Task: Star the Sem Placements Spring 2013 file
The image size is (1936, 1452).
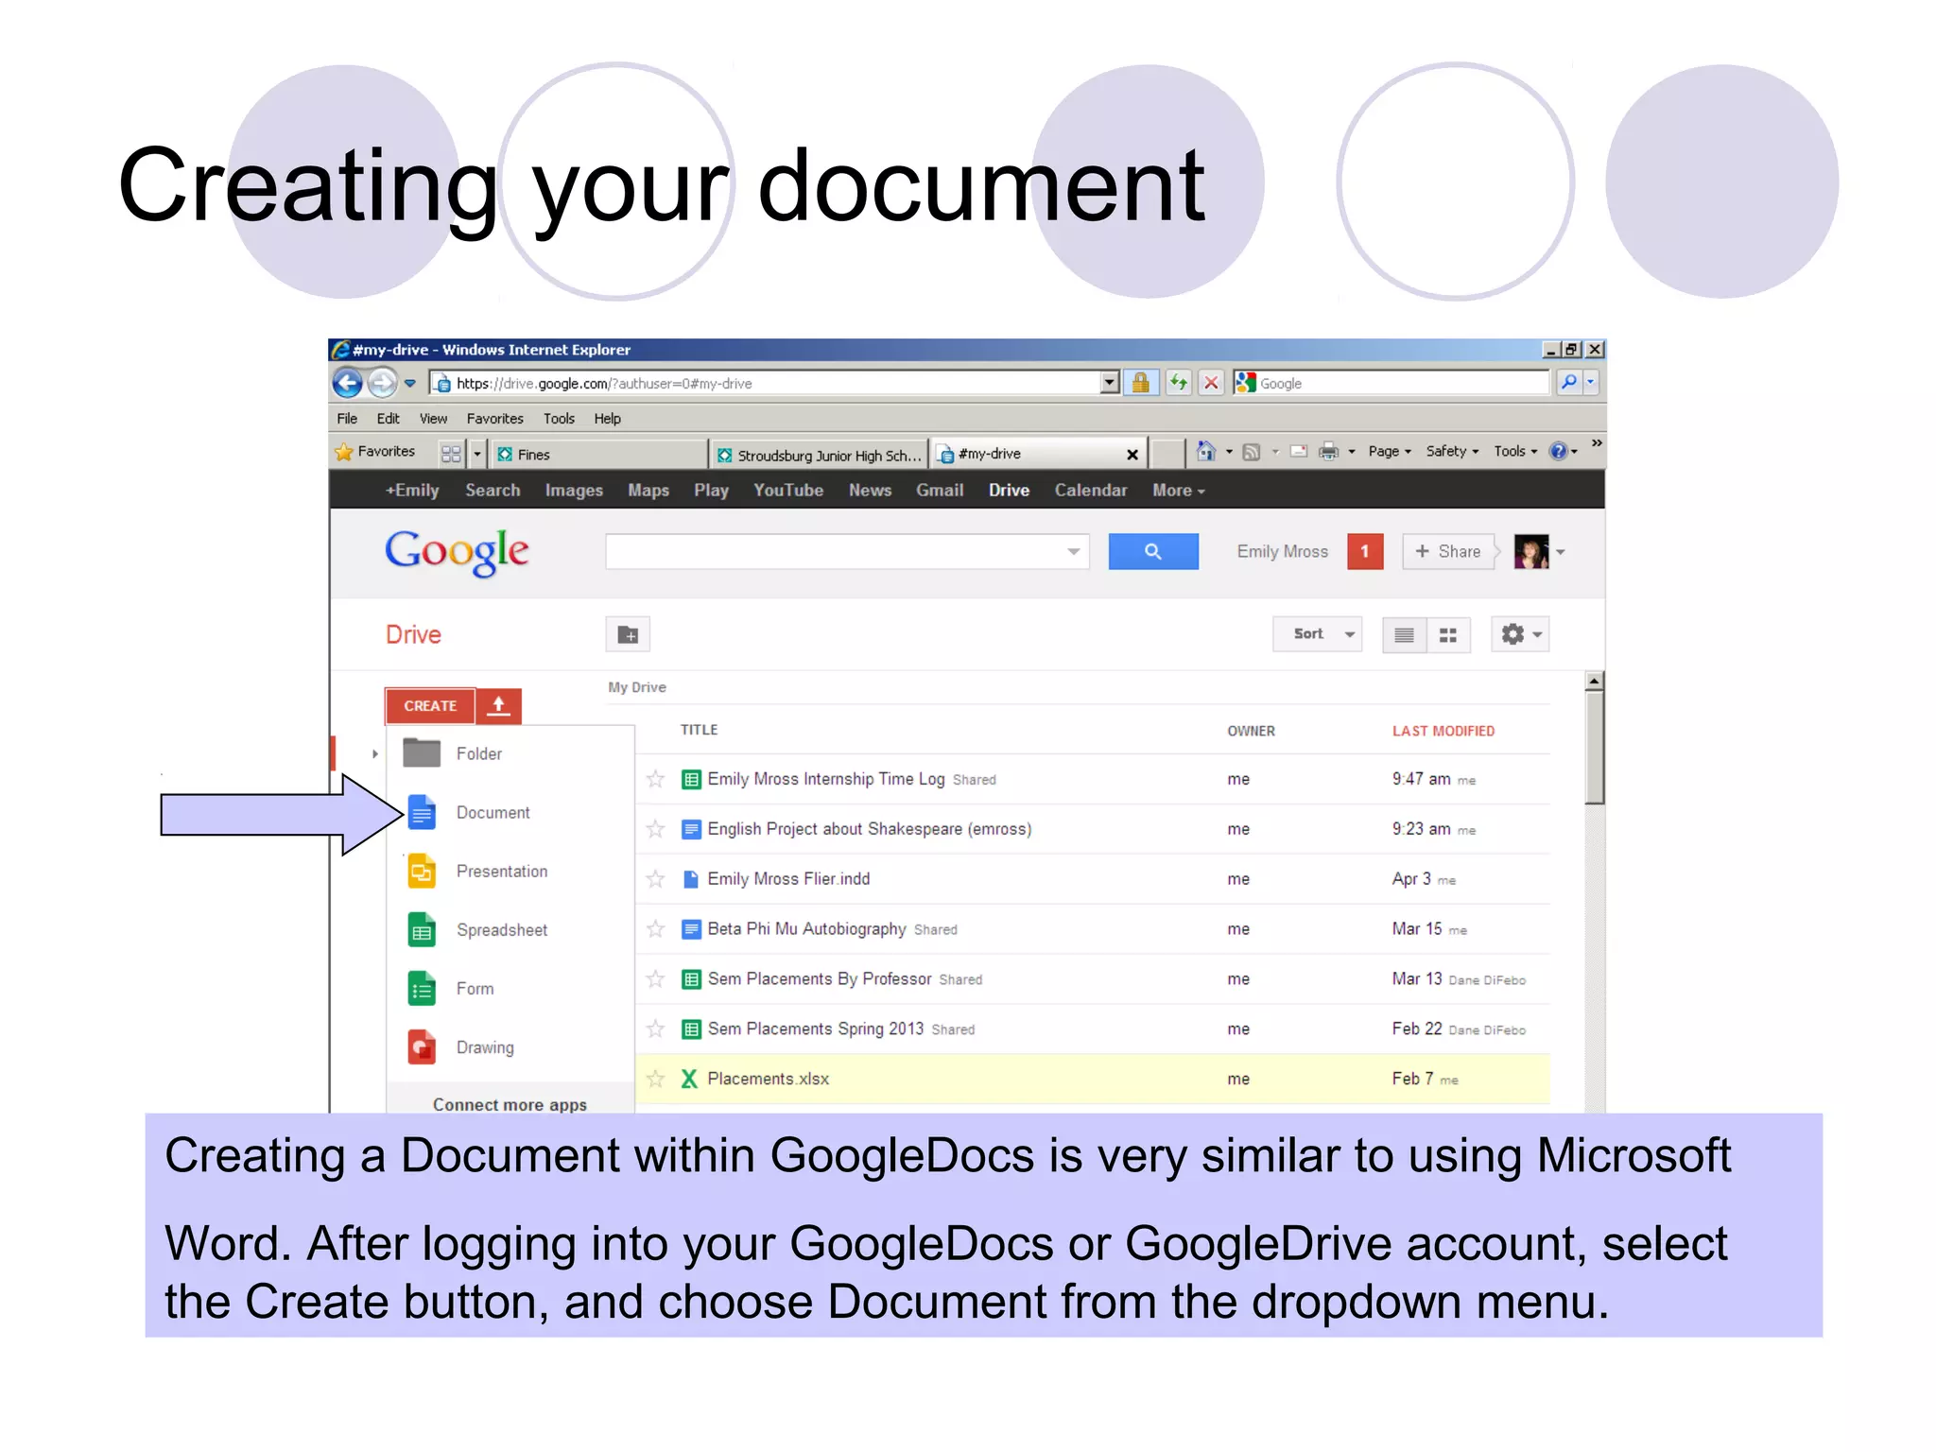Action: 655,1028
